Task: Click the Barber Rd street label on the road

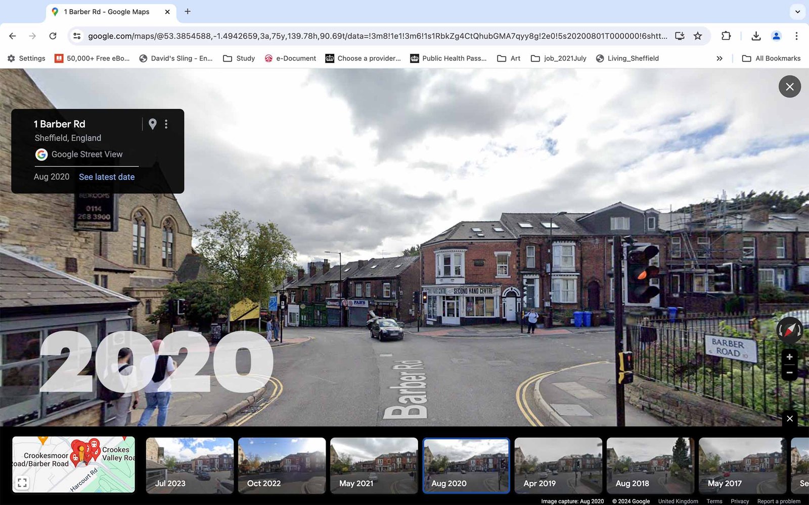Action: point(406,389)
